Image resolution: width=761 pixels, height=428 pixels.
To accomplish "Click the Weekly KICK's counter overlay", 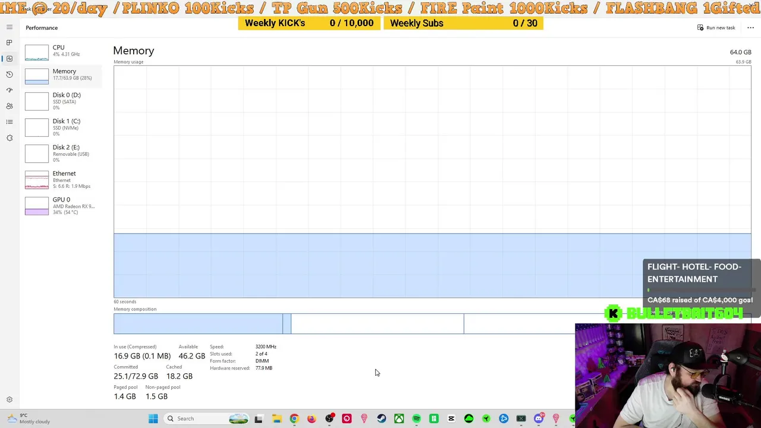I will tap(309, 23).
